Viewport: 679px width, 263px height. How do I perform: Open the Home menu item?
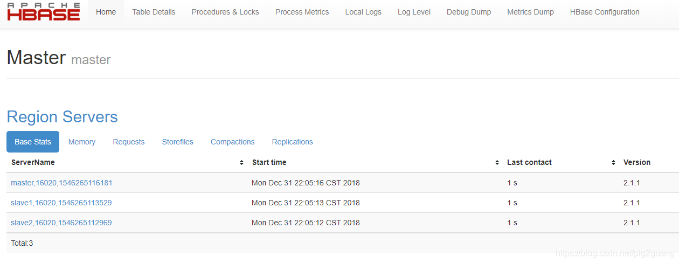pyautogui.click(x=106, y=12)
